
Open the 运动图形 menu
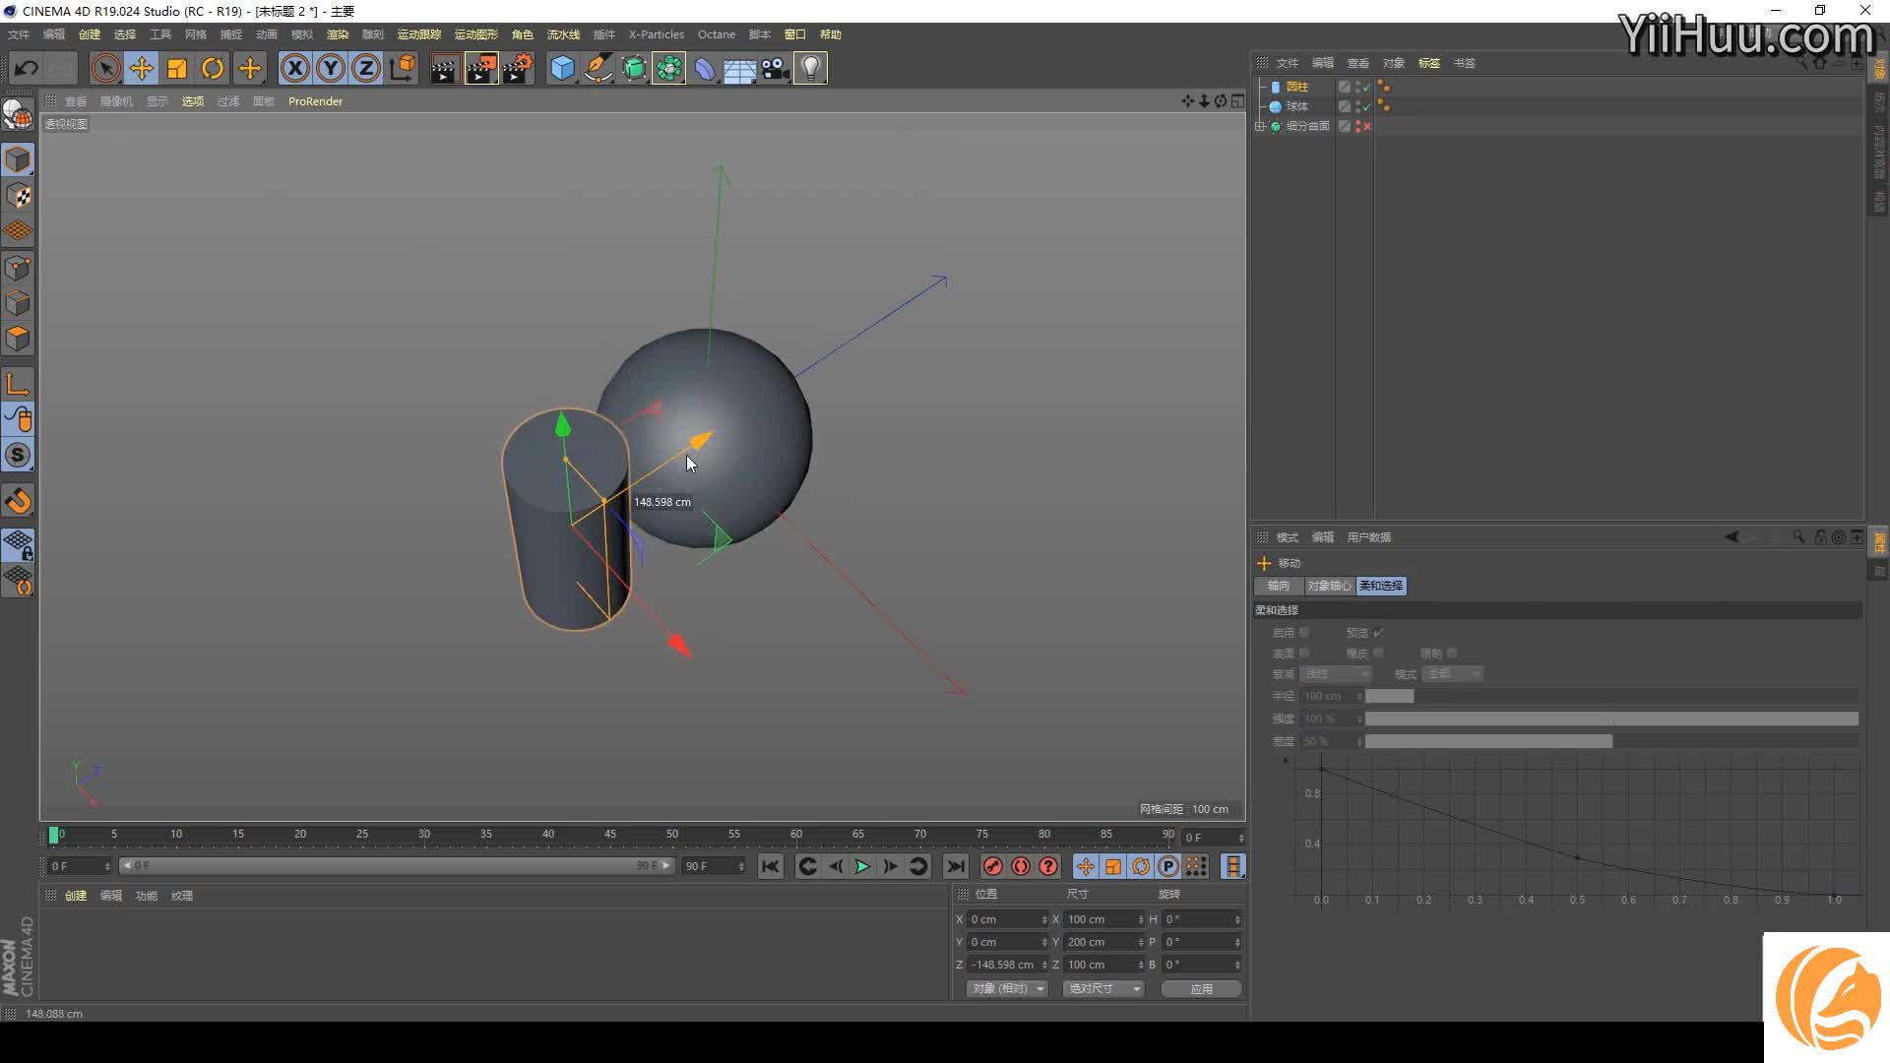476,34
